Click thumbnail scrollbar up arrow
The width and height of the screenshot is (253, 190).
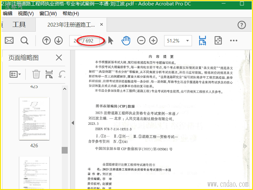click(65, 89)
